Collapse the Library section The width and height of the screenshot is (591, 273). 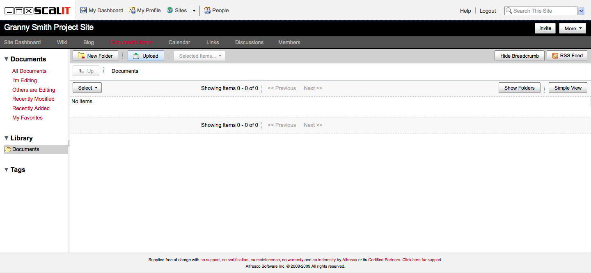click(6, 138)
